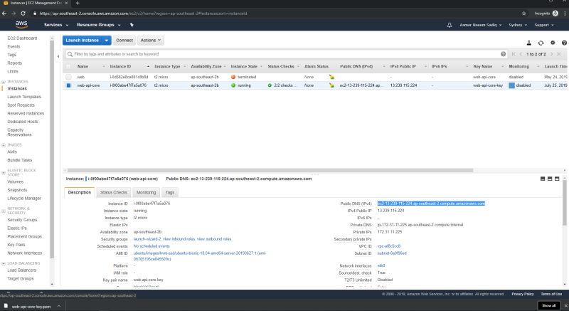Click the view inbound rules link

[x=179, y=239]
